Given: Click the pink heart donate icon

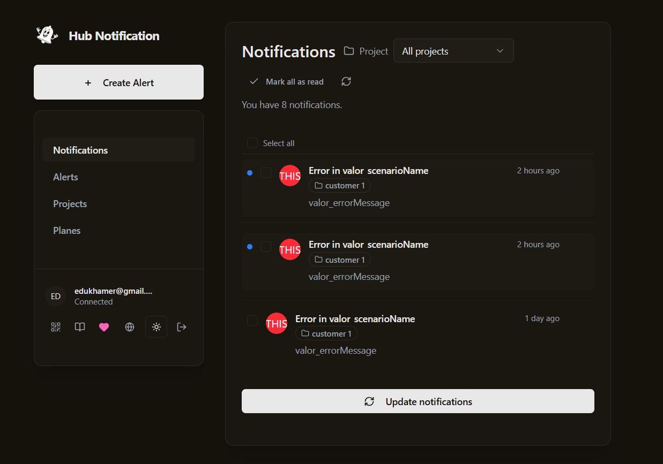Looking at the screenshot, I should 104,326.
